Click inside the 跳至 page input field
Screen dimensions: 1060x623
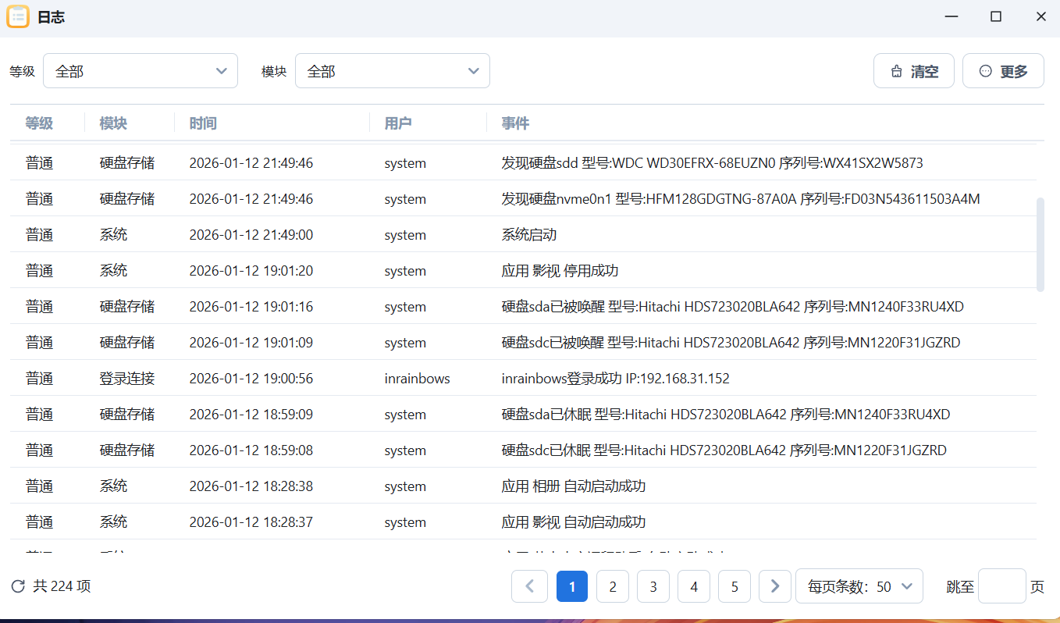point(1001,586)
